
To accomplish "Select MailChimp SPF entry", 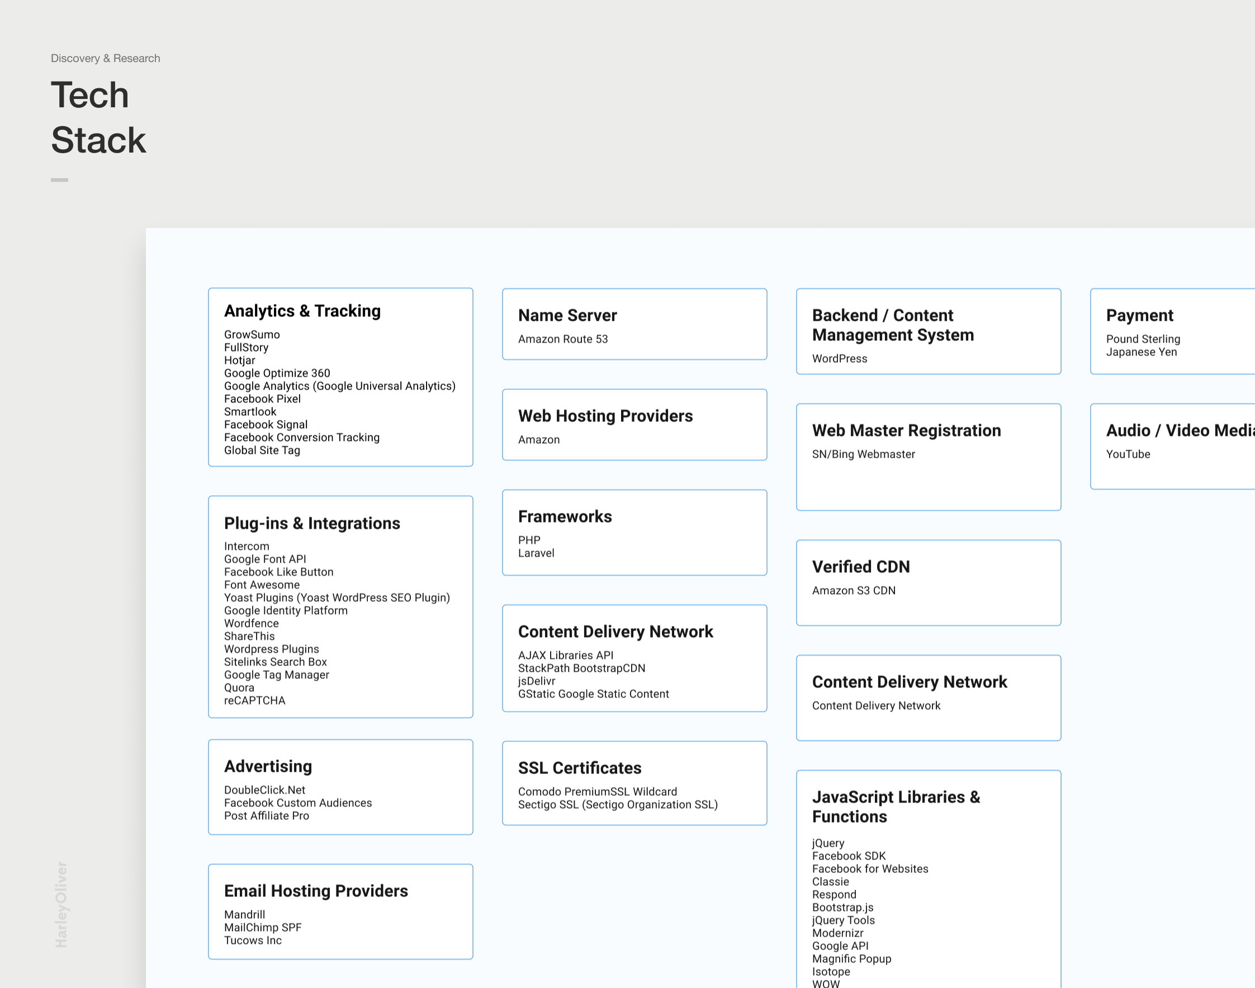I will tap(263, 928).
